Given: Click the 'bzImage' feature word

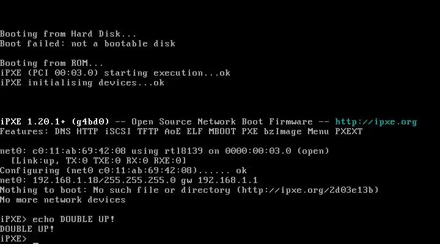Looking at the screenshot, I should tap(282, 132).
